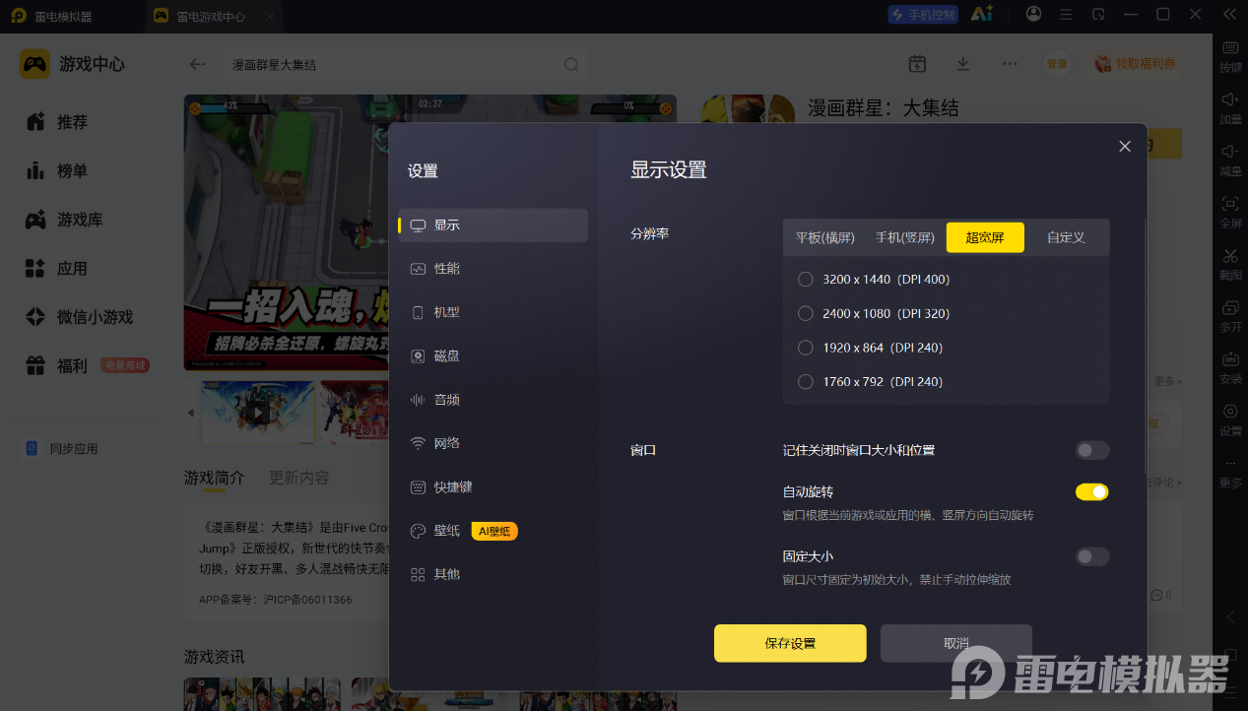Toggle 全屏 fullscreen in right sidebar
Image resolution: width=1248 pixels, height=711 pixels.
pos(1230,212)
